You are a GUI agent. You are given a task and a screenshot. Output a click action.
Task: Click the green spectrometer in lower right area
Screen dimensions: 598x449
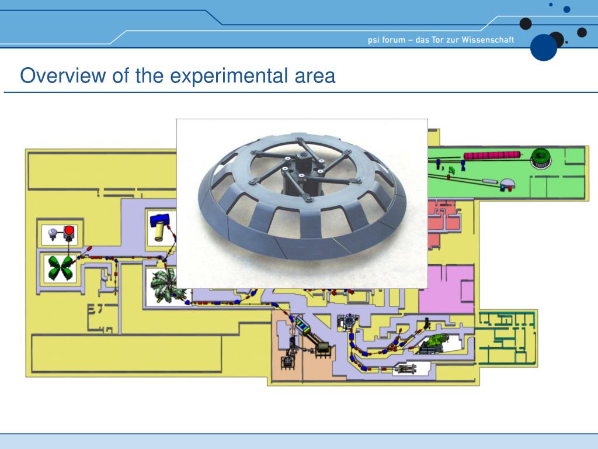pos(436,344)
